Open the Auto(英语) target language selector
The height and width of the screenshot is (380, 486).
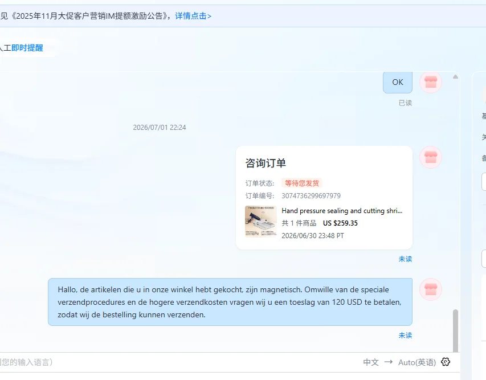click(417, 362)
